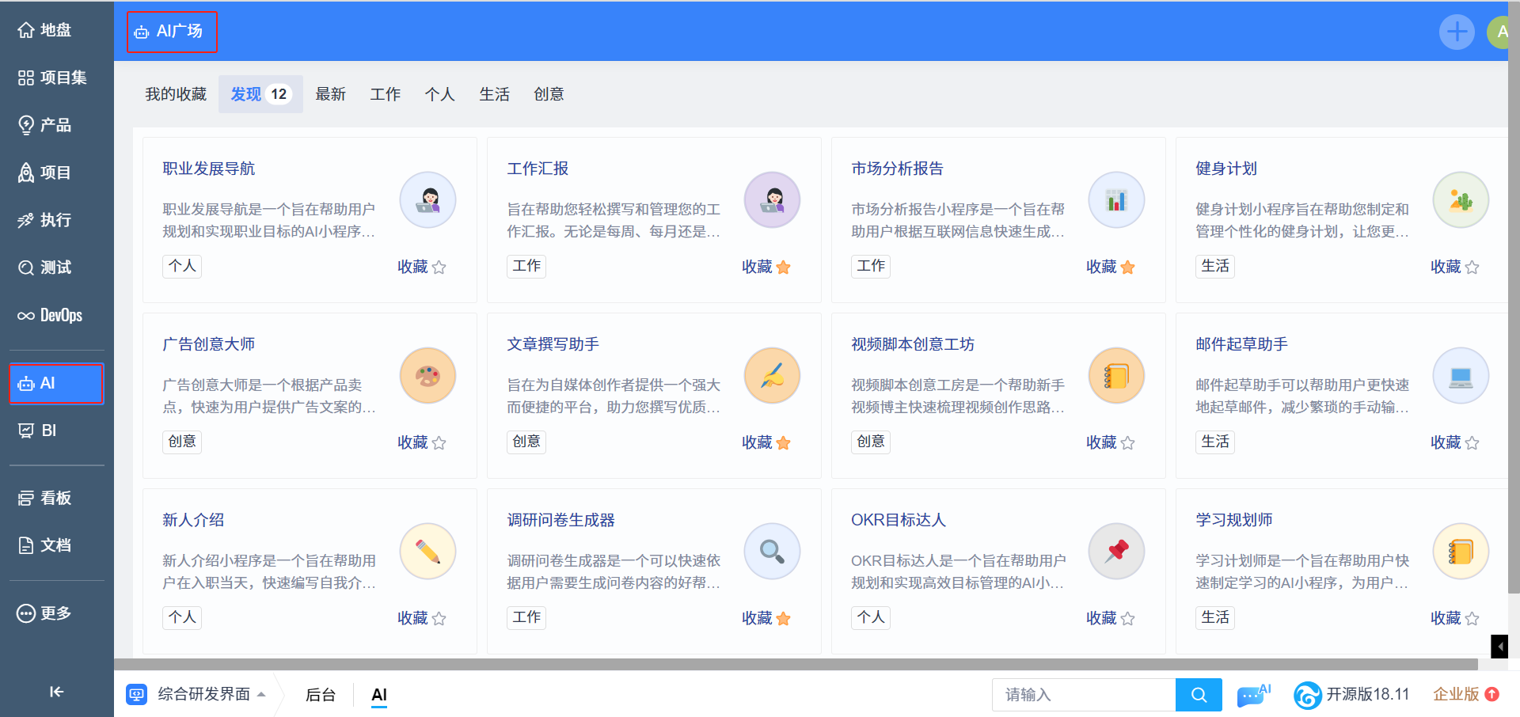Open the 市场分析报告 chart icon
This screenshot has height=717, width=1520.
pyautogui.click(x=1116, y=200)
